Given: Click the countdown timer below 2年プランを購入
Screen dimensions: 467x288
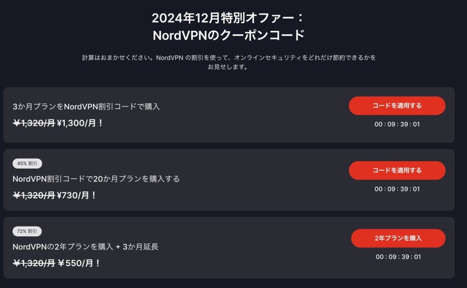Looking at the screenshot, I should click(x=398, y=257).
